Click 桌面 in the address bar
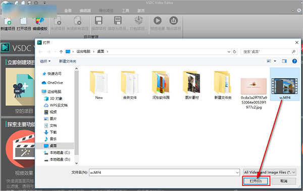 100,52
